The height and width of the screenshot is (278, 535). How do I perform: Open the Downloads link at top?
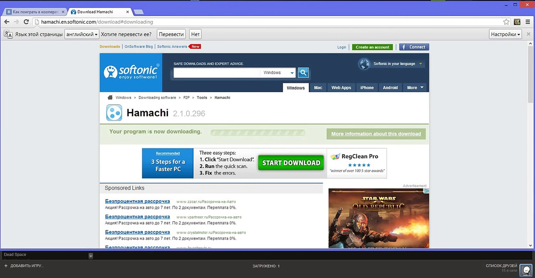[110, 47]
